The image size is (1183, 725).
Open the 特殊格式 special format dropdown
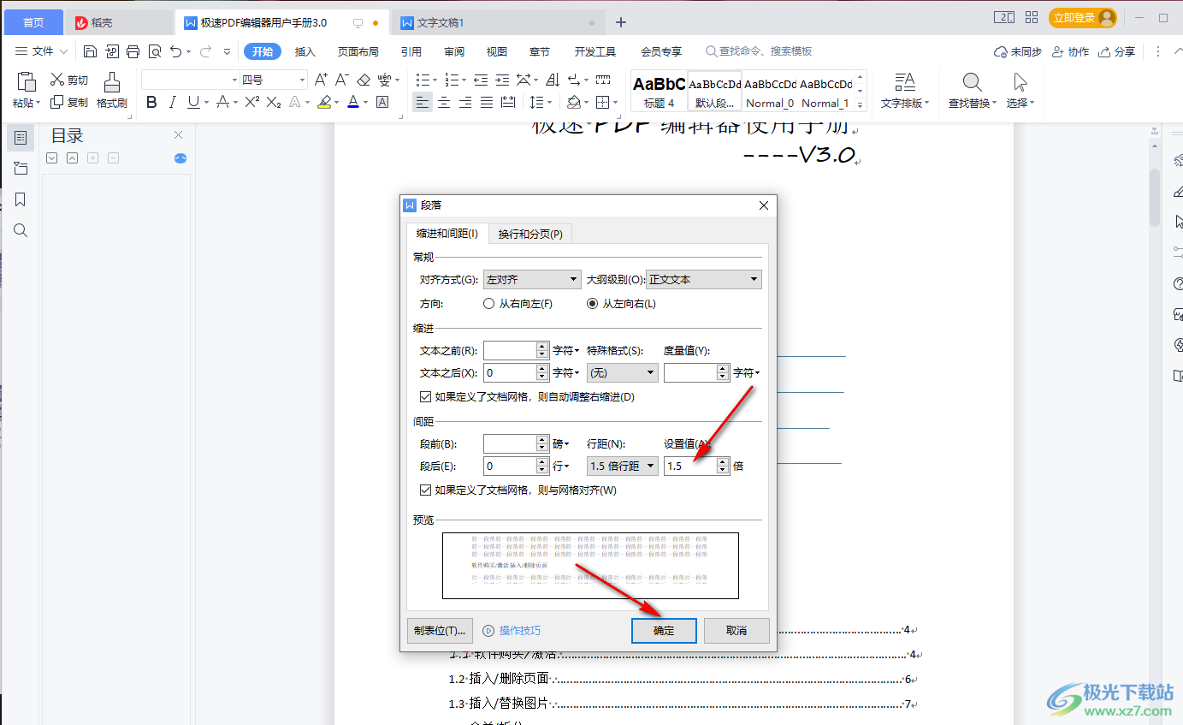click(622, 373)
